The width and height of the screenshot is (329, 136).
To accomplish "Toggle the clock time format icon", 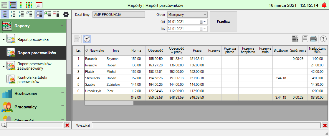I will tap(87, 39).
